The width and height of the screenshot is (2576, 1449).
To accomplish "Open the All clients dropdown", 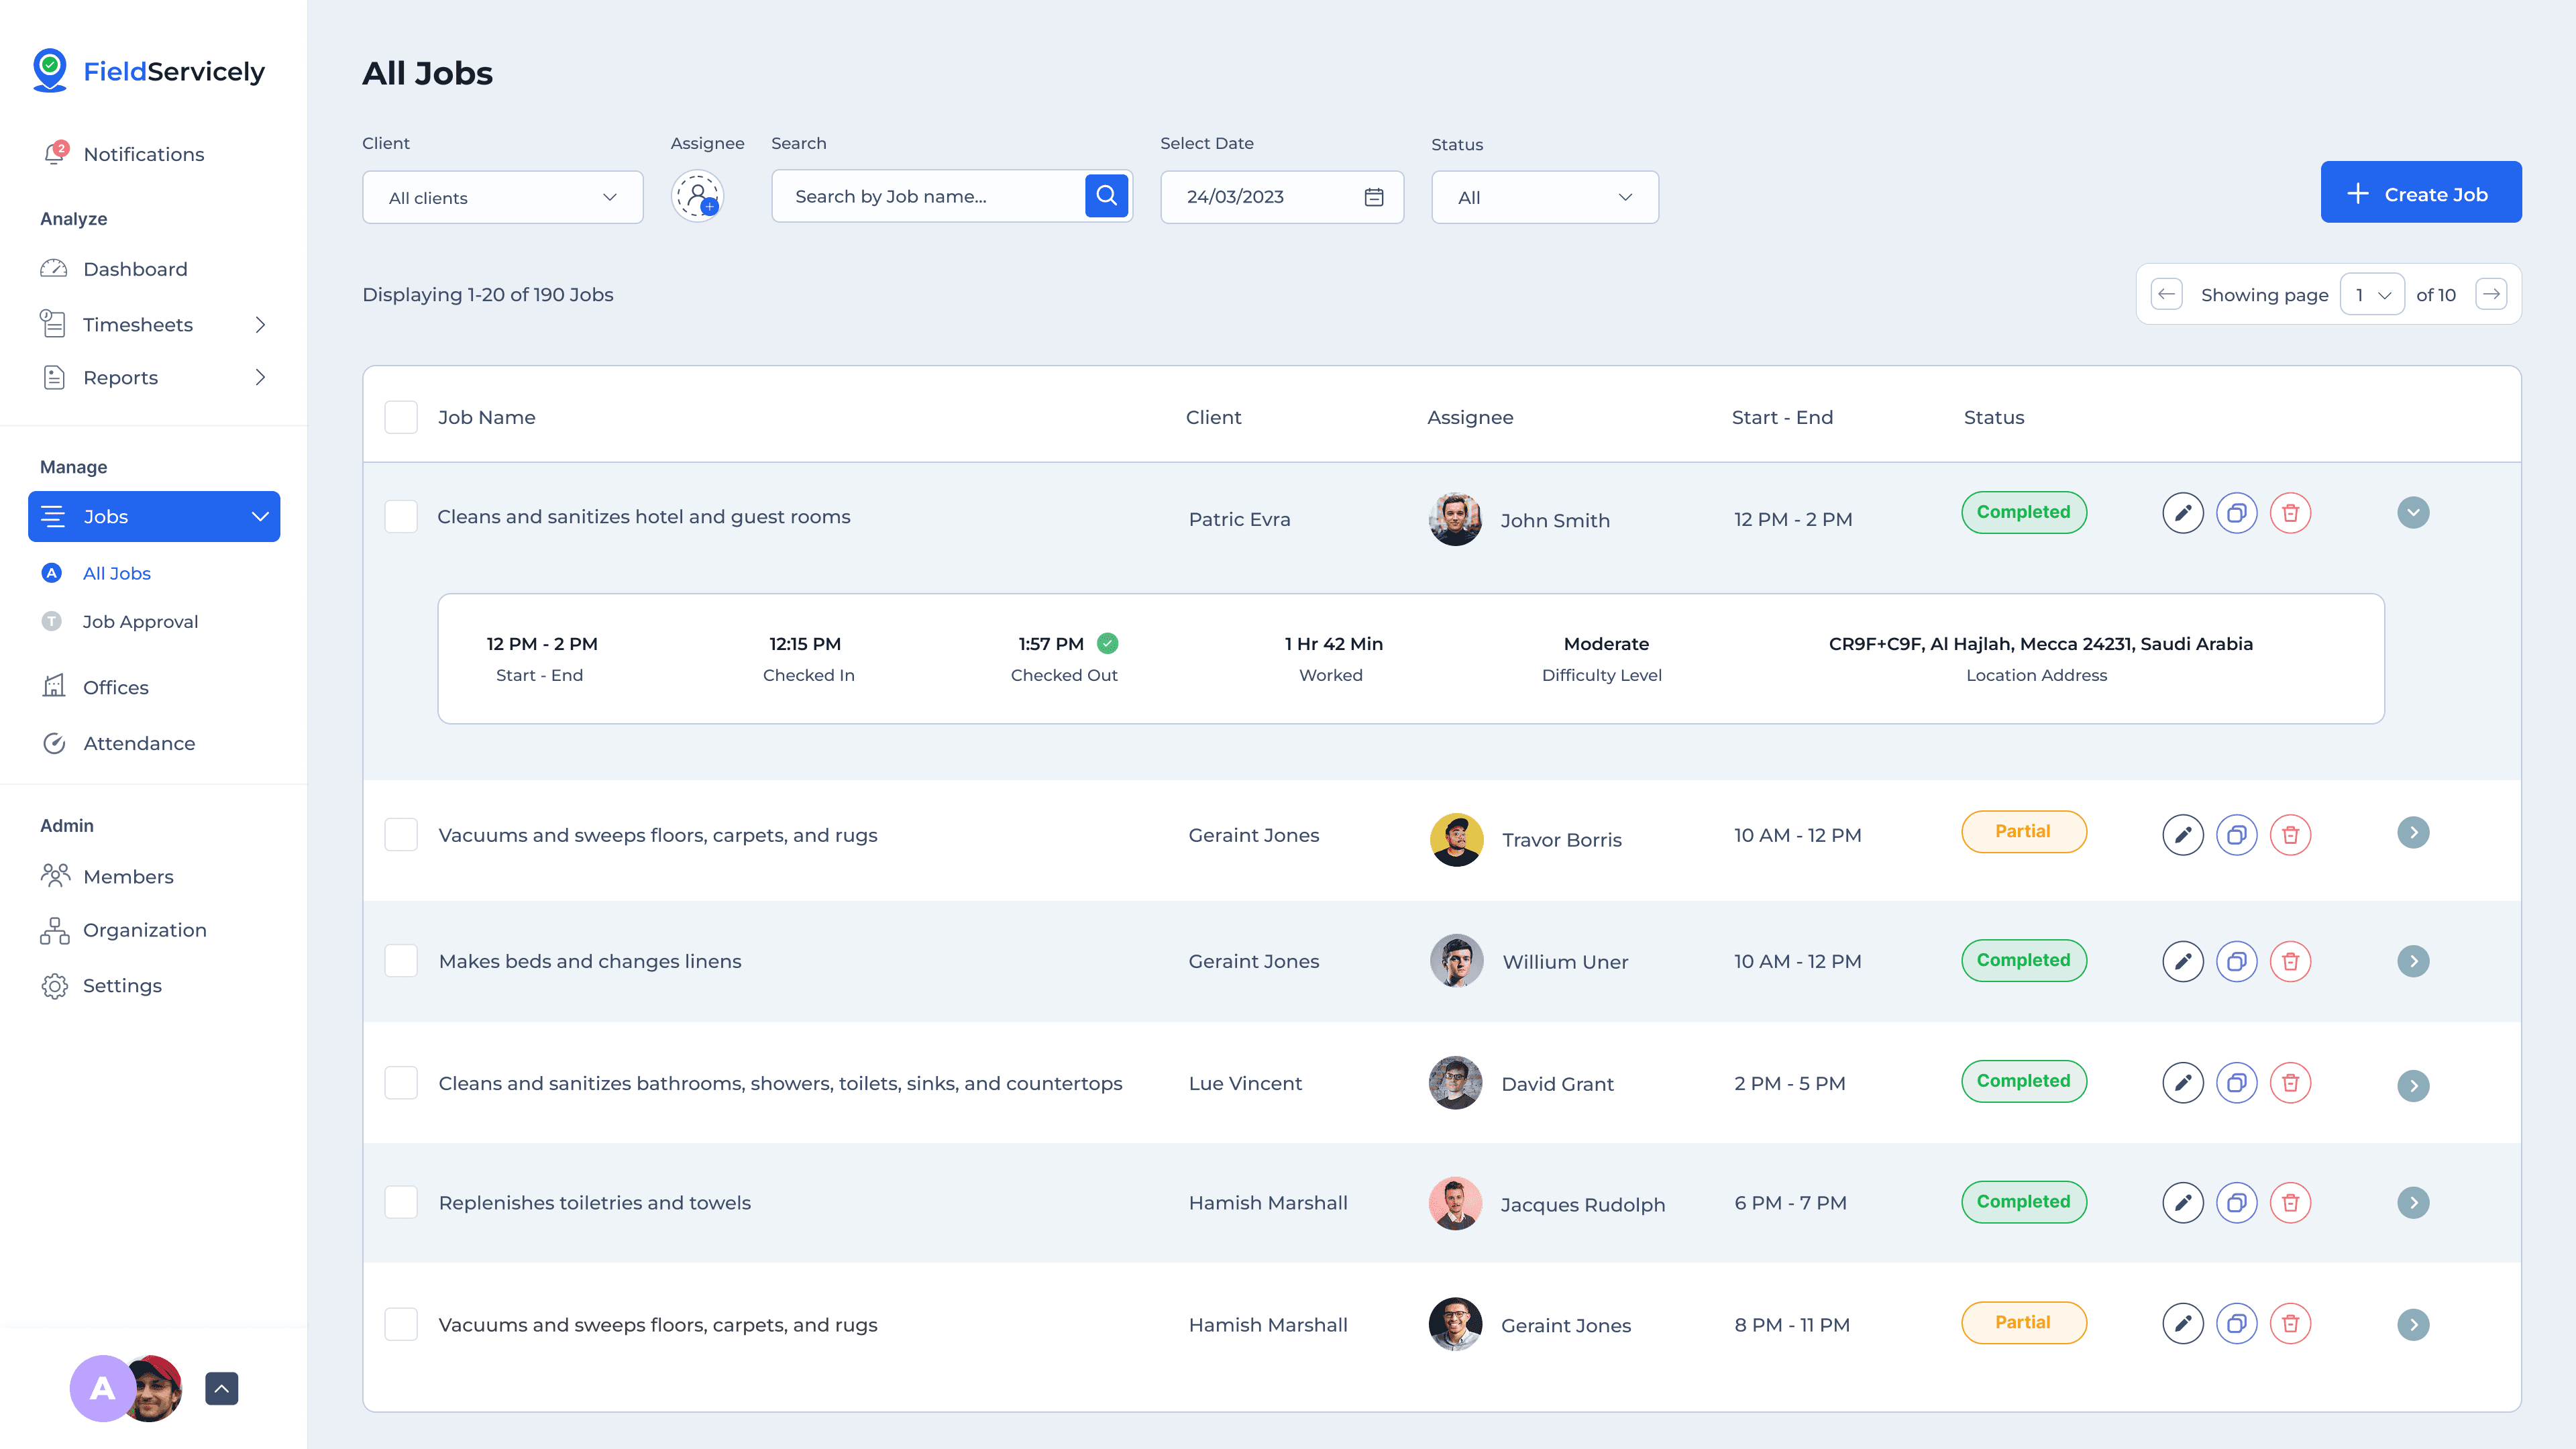I will [502, 198].
